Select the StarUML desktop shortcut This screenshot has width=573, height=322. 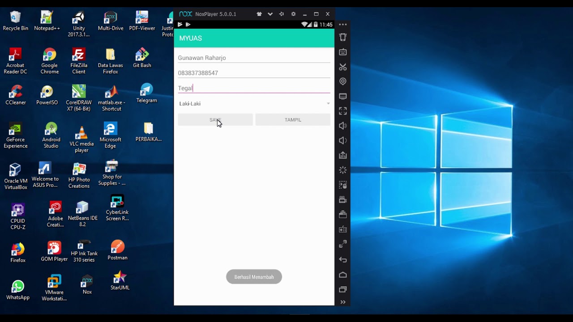120,280
